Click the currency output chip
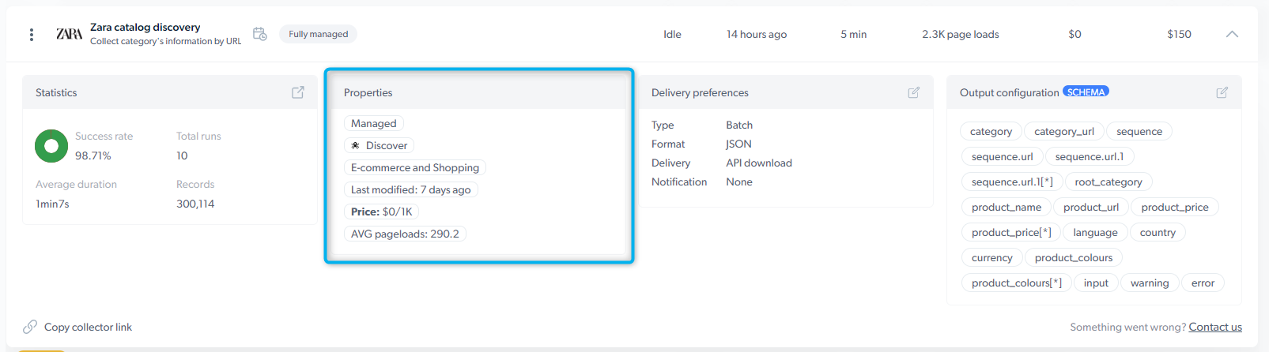Viewport: 1269px width, 352px height. [x=991, y=257]
